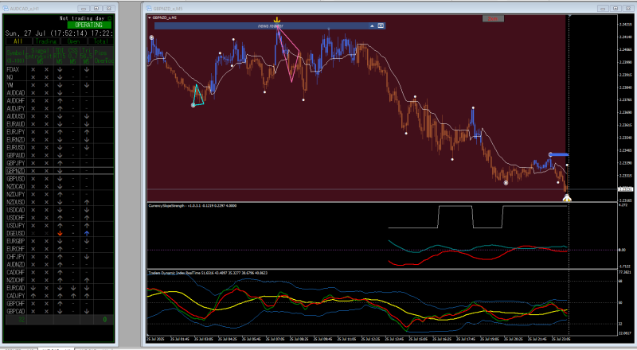Click the news reader window icon
The width and height of the screenshot is (637, 350).
pos(381,25)
